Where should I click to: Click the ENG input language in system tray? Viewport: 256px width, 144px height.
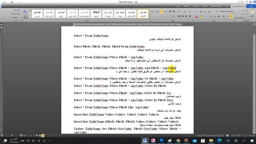pyautogui.click(x=22, y=140)
